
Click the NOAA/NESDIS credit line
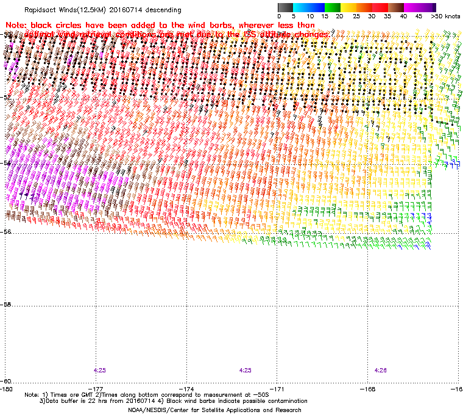click(214, 410)
